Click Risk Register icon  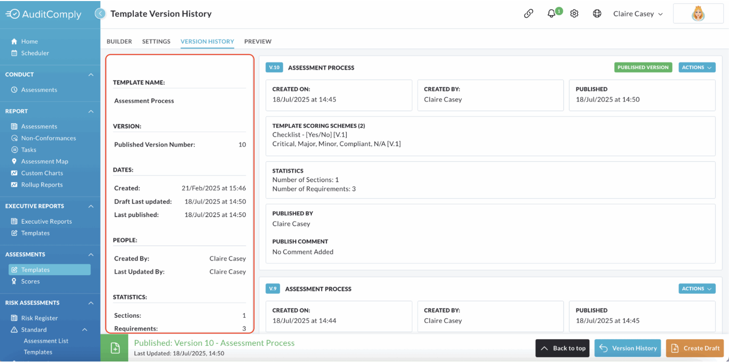[x=15, y=318]
